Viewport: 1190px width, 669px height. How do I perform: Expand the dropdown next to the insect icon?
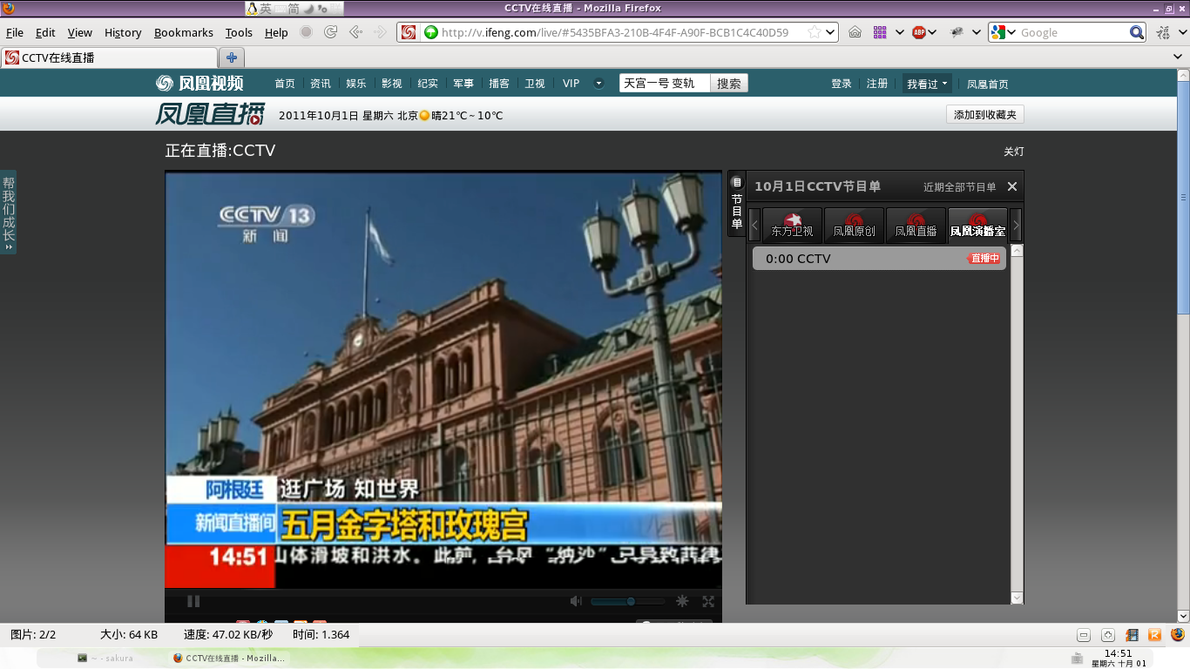(977, 32)
